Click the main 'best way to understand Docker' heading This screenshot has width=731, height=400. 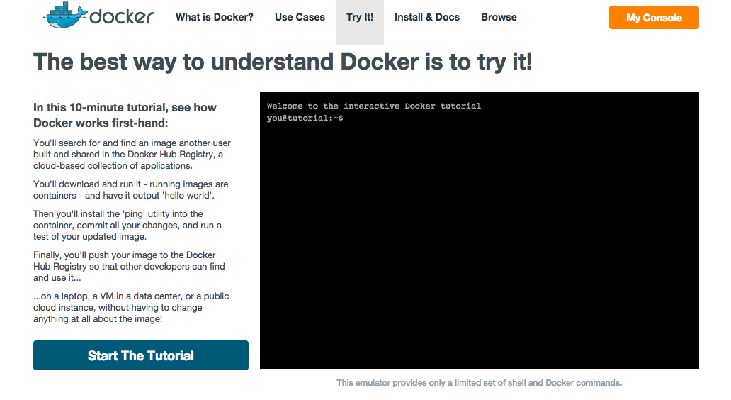click(x=283, y=62)
